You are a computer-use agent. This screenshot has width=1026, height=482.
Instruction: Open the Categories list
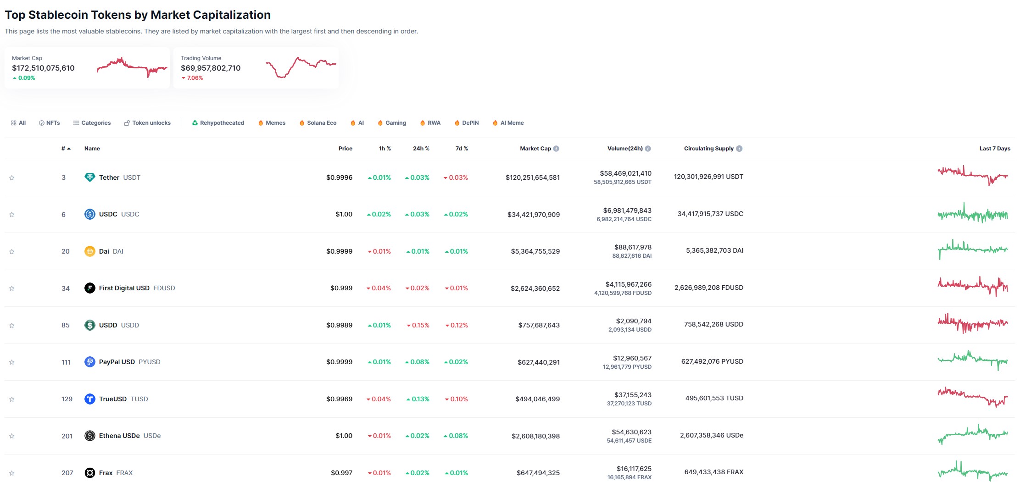pyautogui.click(x=92, y=123)
